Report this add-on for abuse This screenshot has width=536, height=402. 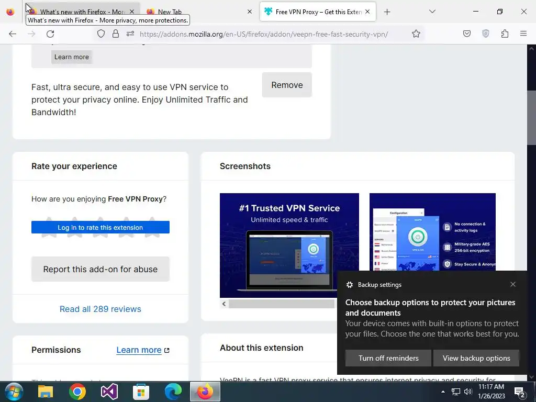click(100, 269)
